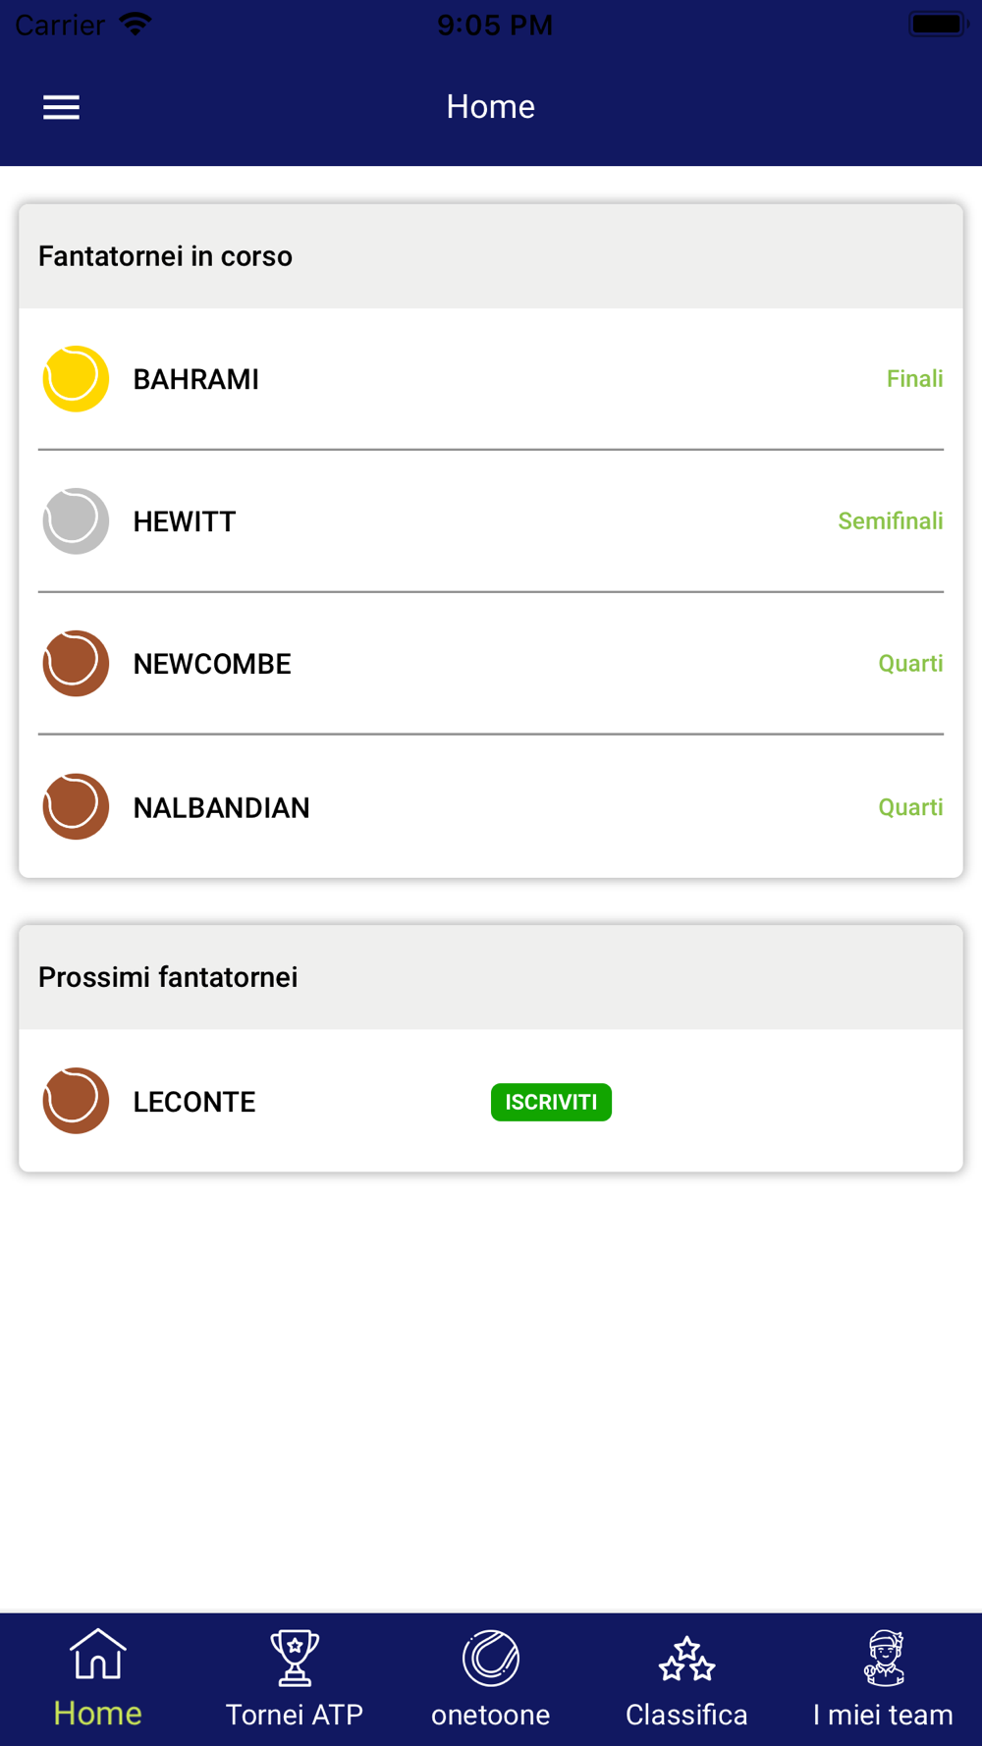Select the Home tab in bottom bar
Image resolution: width=982 pixels, height=1746 pixels.
click(x=98, y=1678)
